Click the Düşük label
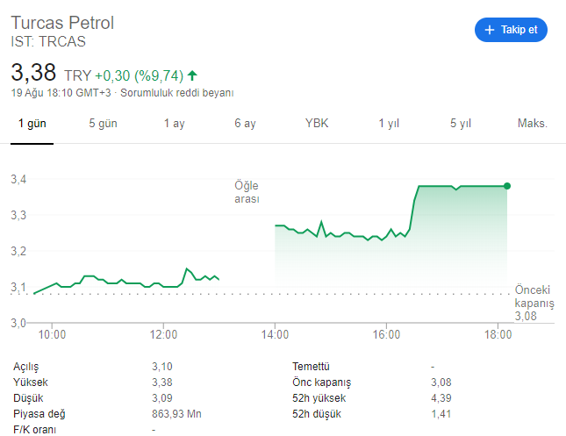The image size is (566, 436). pos(28,398)
